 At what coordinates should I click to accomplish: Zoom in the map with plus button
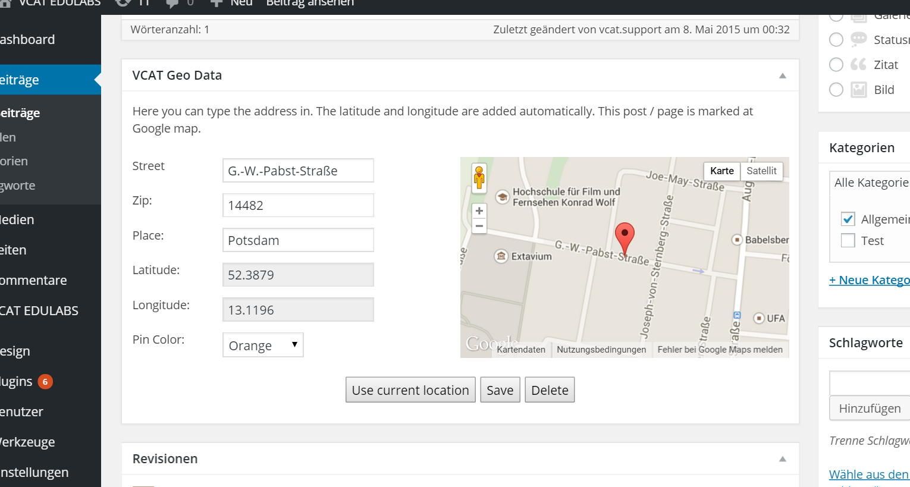(x=479, y=211)
